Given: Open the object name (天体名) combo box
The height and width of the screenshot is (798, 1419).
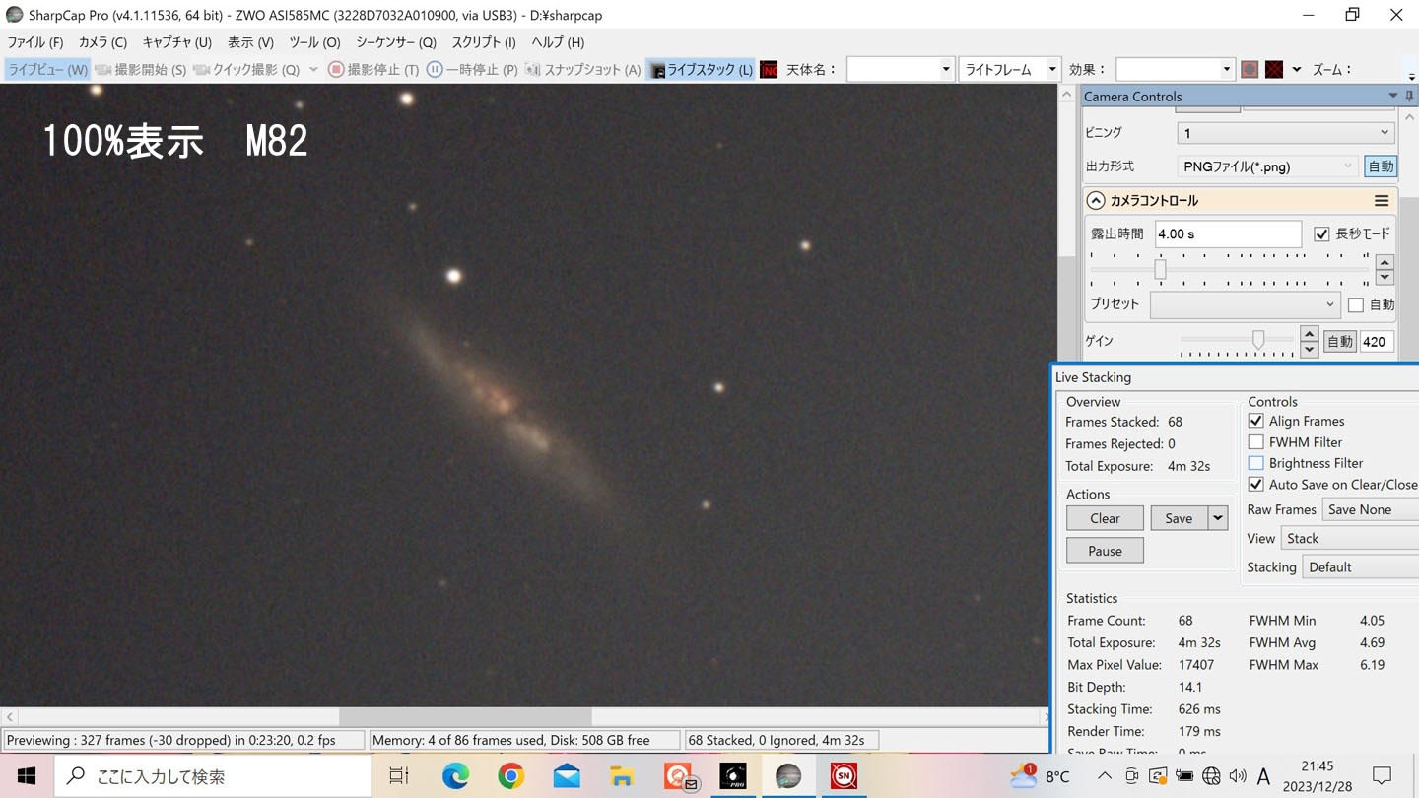Looking at the screenshot, I should coord(901,70).
